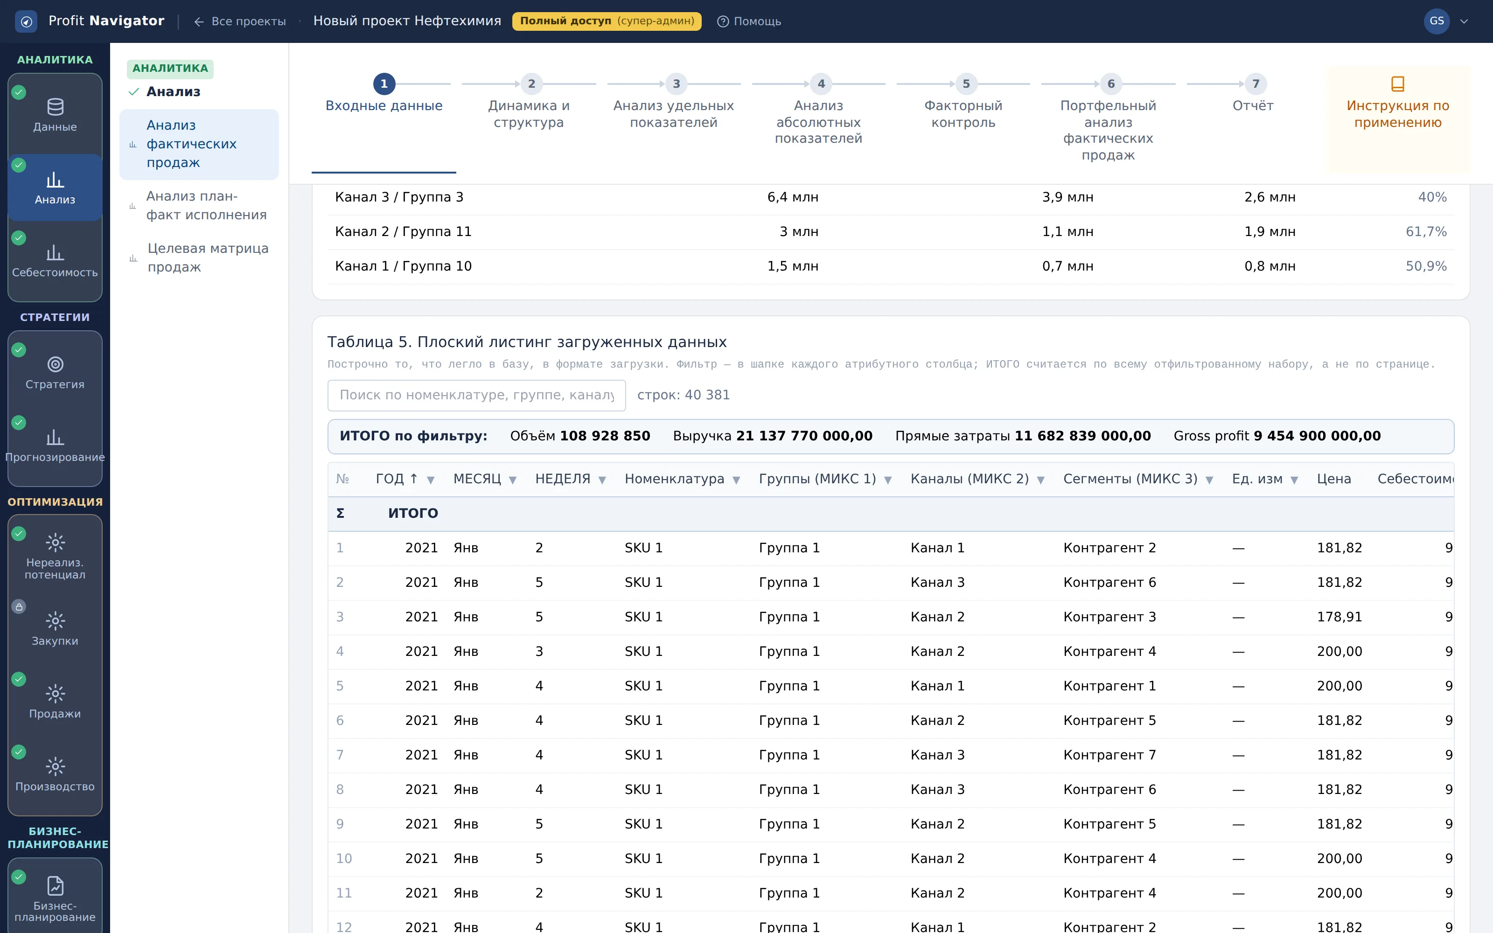Click the Полный доступ супер-админ badge
This screenshot has height=933, width=1493.
[x=607, y=21]
